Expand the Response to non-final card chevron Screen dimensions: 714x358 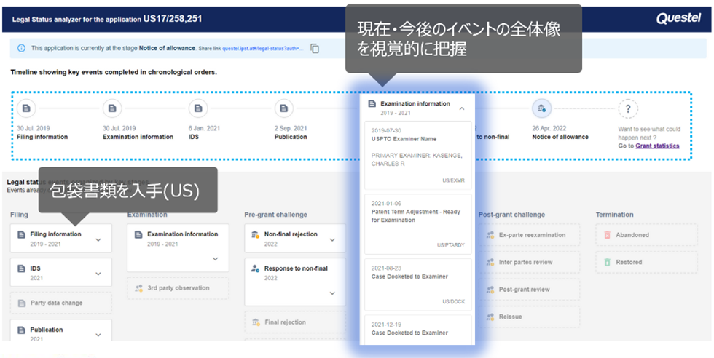pyautogui.click(x=332, y=293)
